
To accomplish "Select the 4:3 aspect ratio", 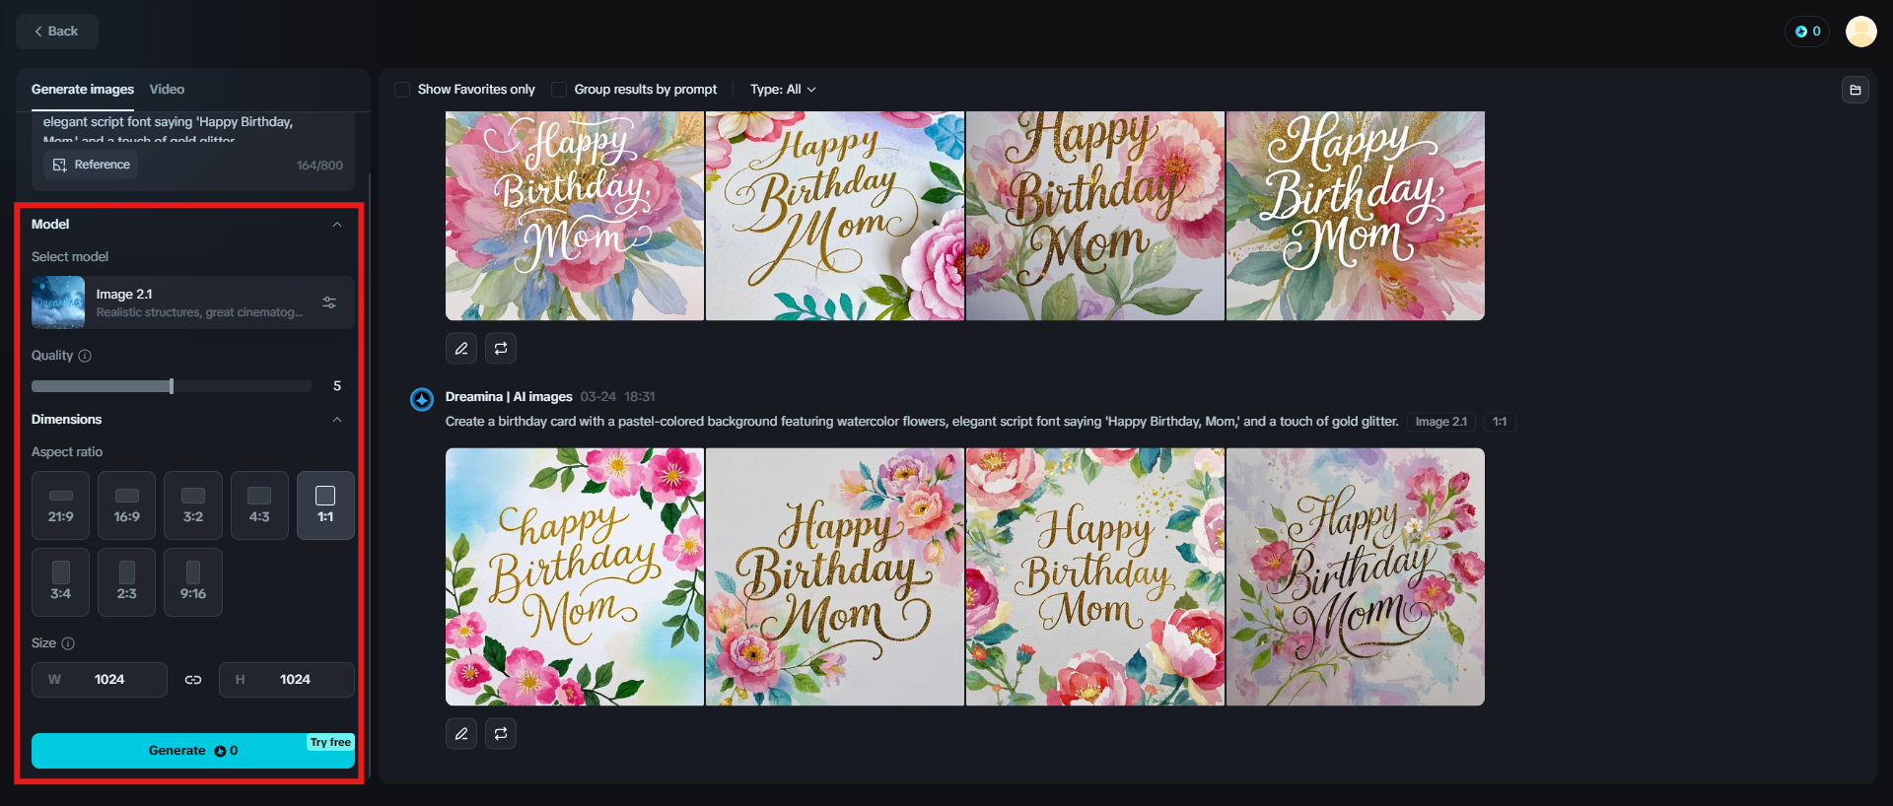I will click(x=259, y=505).
